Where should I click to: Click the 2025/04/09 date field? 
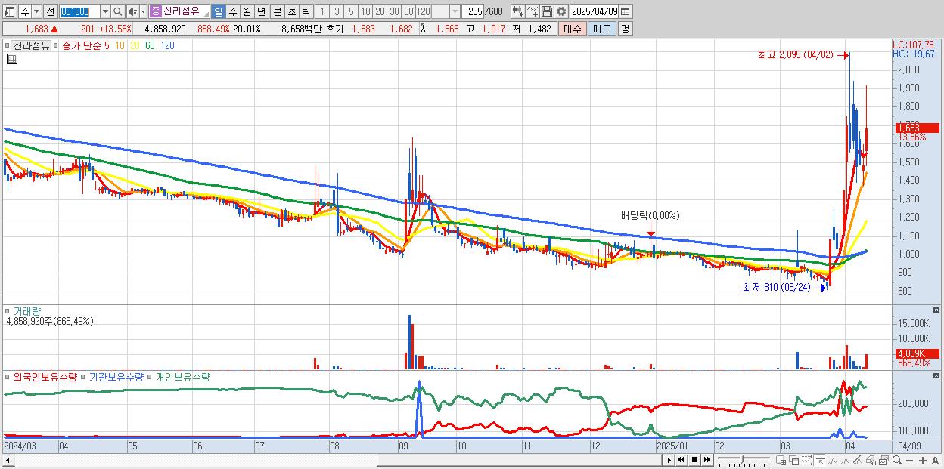[594, 11]
